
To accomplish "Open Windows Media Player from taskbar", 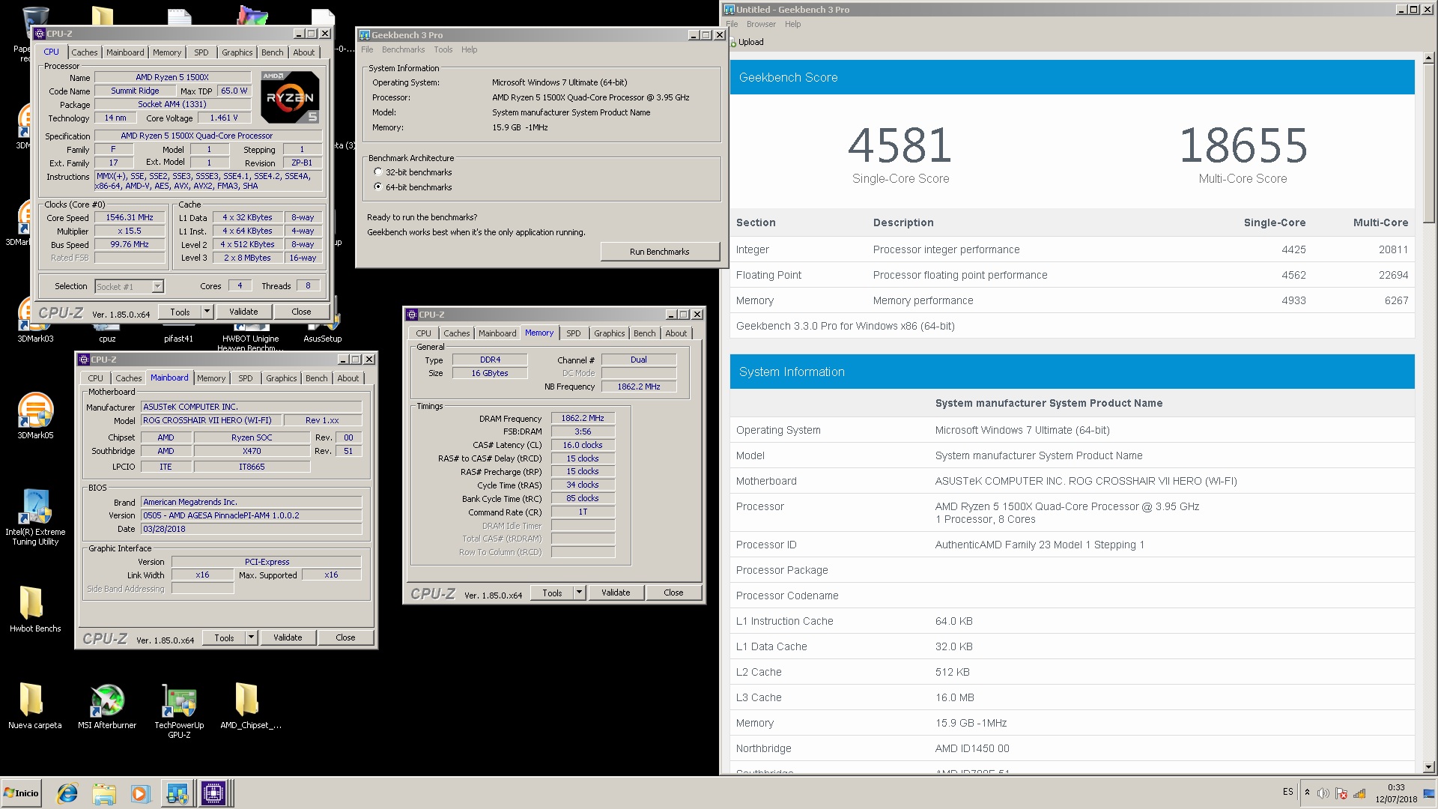I will tap(140, 793).
